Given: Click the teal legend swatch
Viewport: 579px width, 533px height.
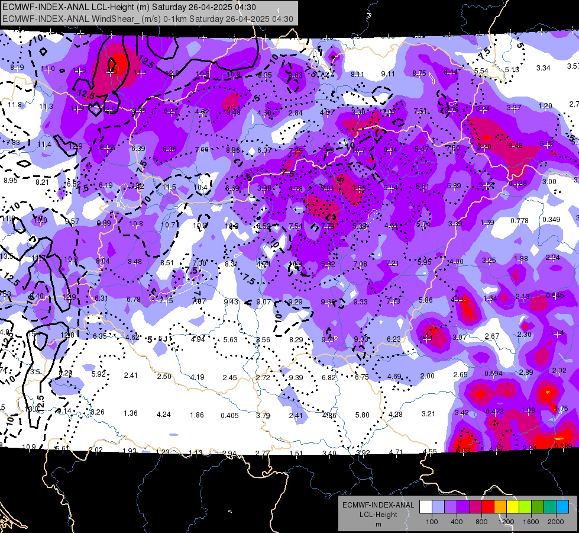Looking at the screenshot, I should coord(550,506).
